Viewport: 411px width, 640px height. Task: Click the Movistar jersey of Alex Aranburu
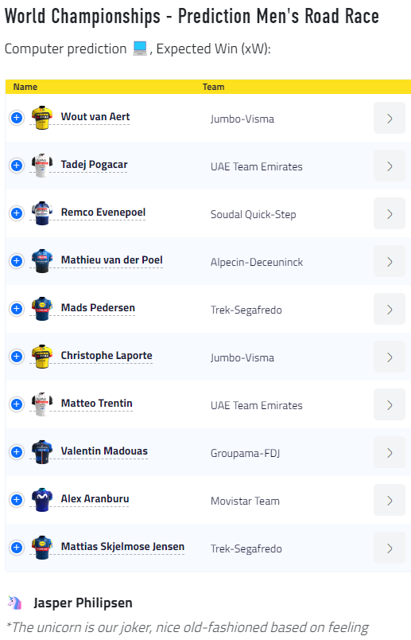[x=42, y=500]
